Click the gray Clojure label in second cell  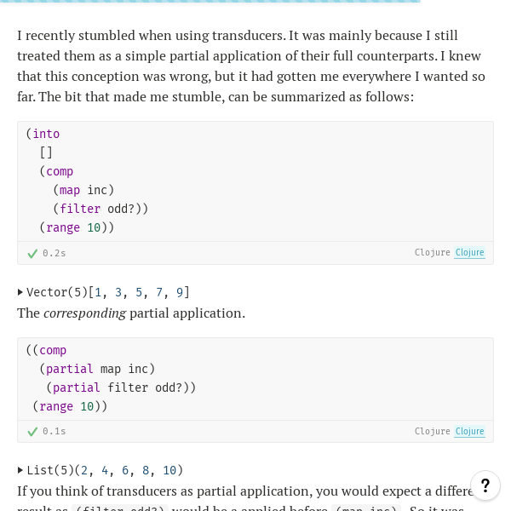432,432
